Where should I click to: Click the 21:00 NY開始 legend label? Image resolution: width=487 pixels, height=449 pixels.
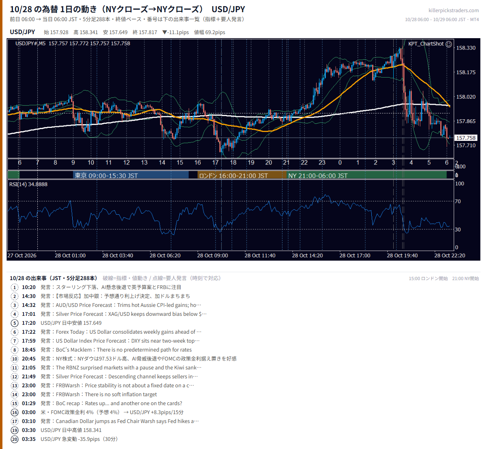[465, 278]
